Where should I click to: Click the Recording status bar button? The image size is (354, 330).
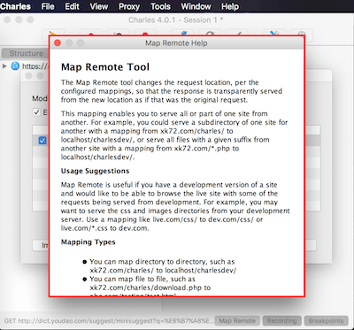[x=281, y=321]
